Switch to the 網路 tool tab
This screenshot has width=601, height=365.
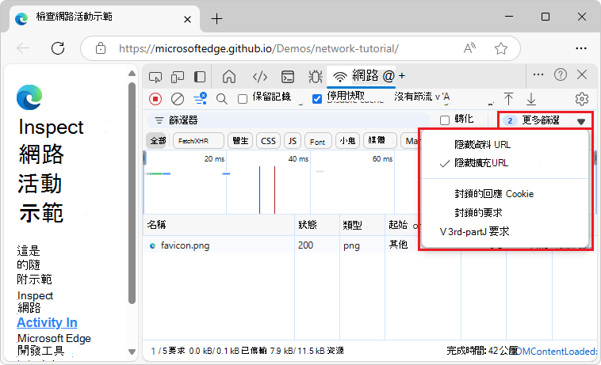[x=362, y=76]
